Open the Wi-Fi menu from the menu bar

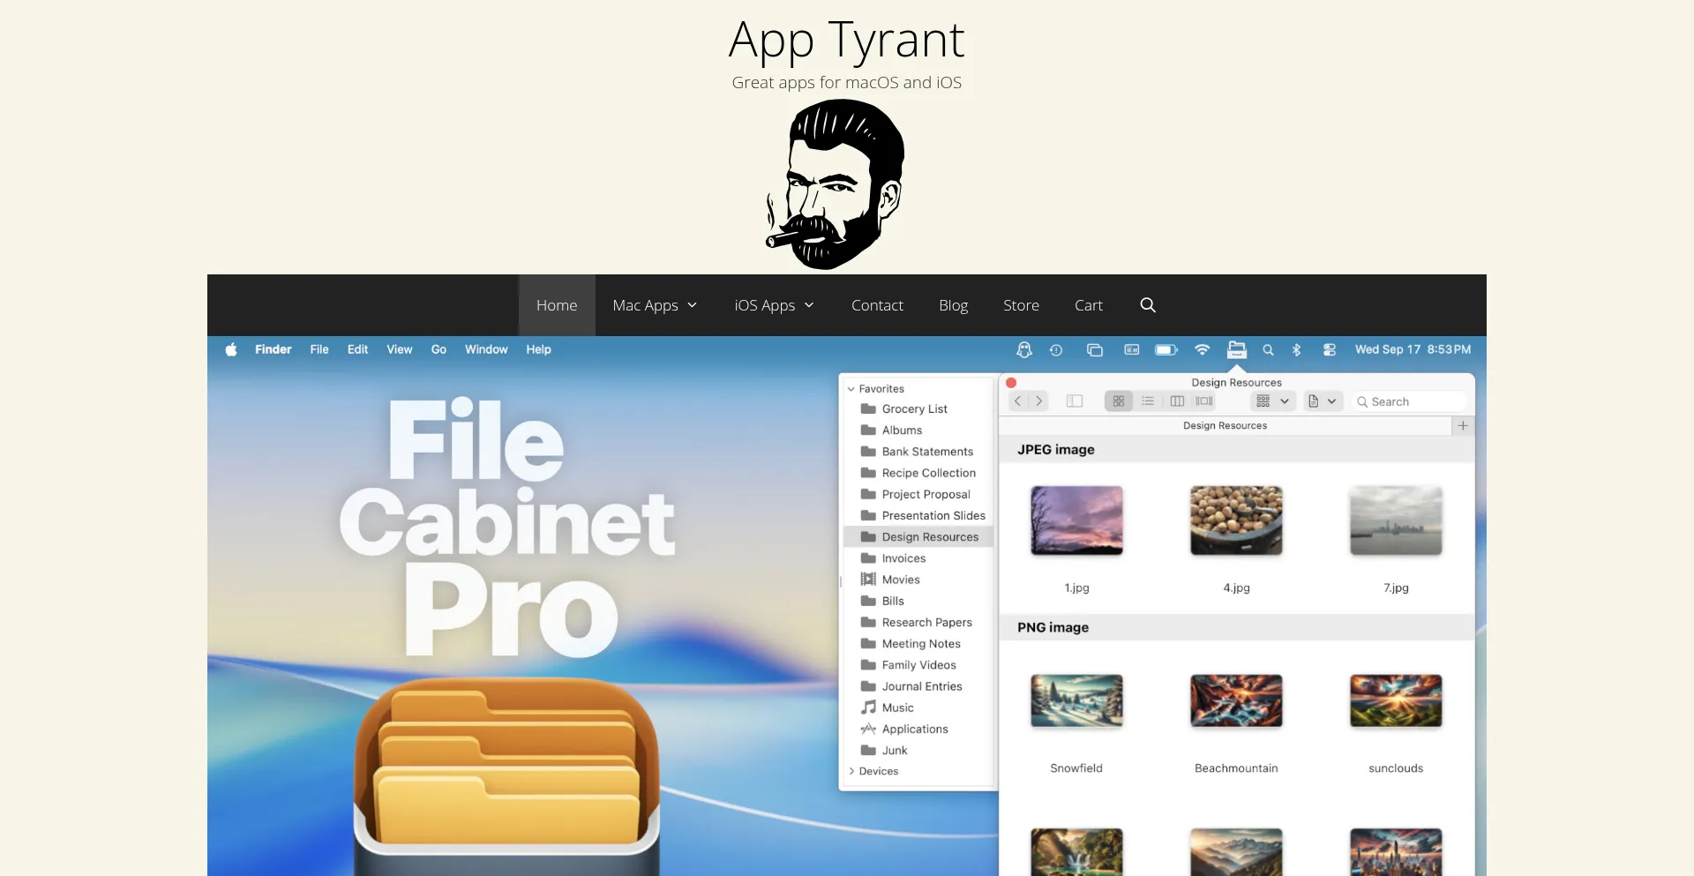point(1203,349)
